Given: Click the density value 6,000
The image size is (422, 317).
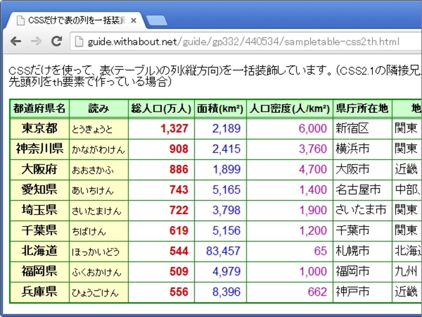Looking at the screenshot, I should point(313,129).
